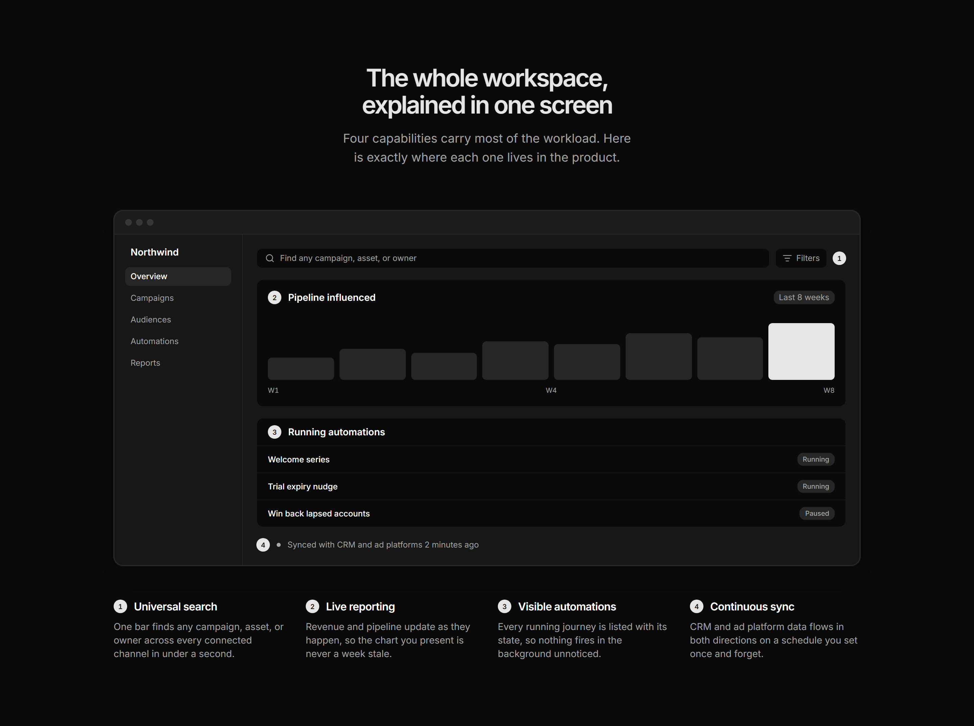Screen dimensions: 974x726
Task: Click the sync status dot indicator
Action: coord(278,545)
